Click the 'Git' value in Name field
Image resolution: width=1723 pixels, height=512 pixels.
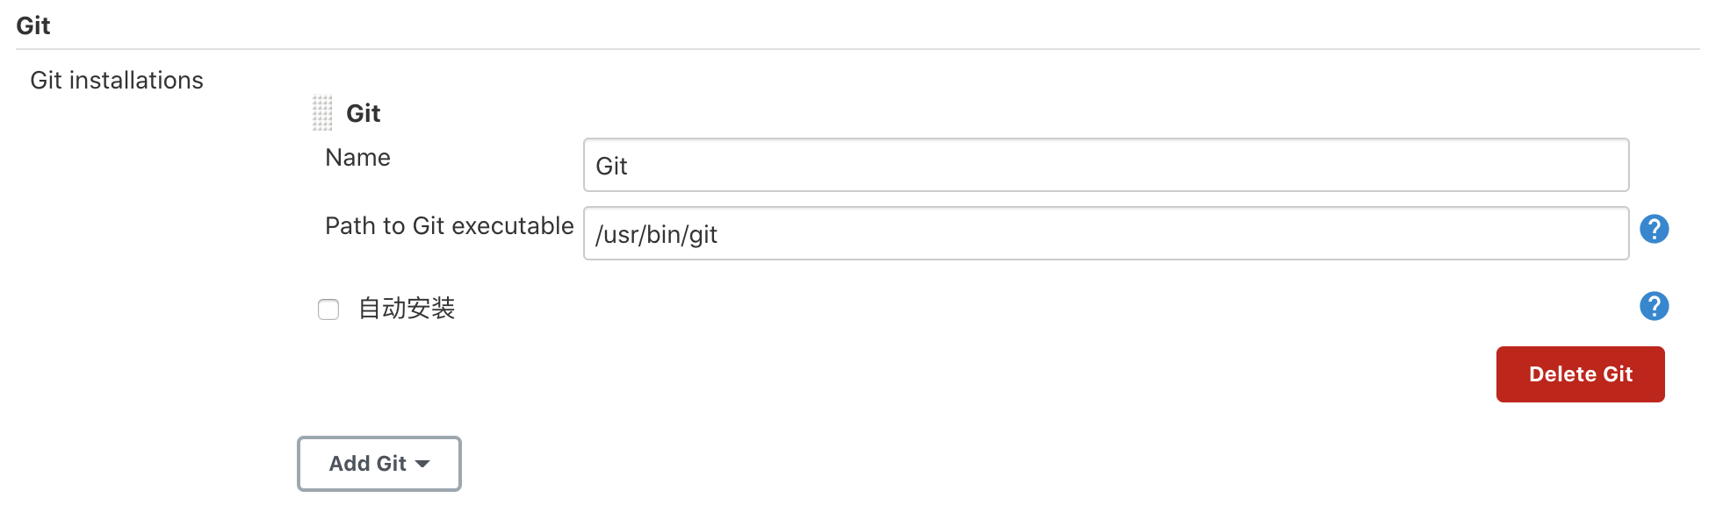[x=611, y=166]
